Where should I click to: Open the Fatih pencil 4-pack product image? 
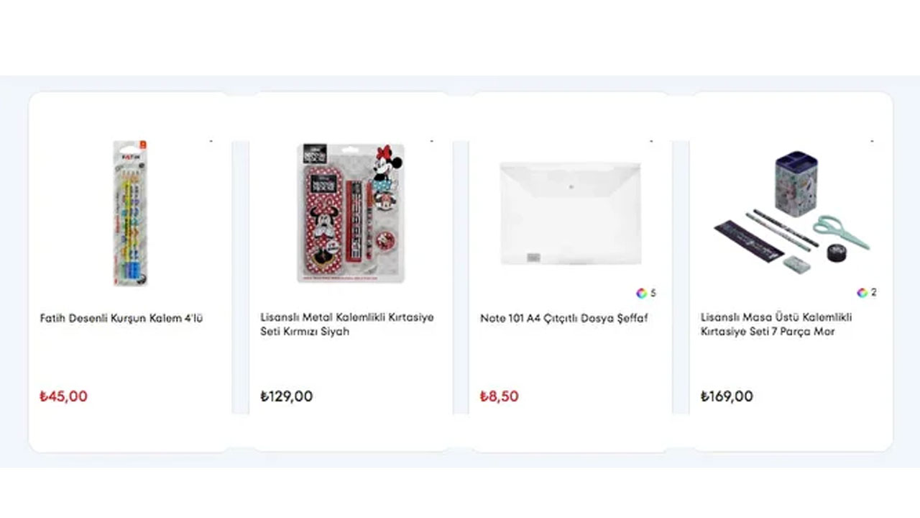click(130, 213)
